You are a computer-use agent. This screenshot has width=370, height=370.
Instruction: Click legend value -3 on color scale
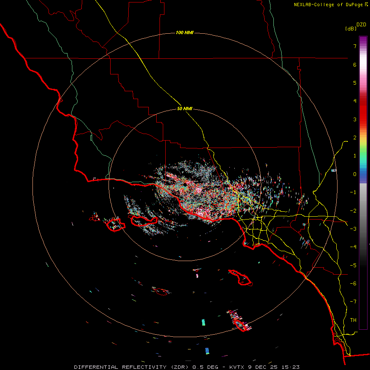[x=353, y=229]
